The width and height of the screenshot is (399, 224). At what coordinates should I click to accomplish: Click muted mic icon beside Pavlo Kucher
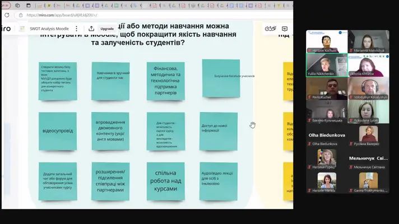pyautogui.click(x=310, y=97)
